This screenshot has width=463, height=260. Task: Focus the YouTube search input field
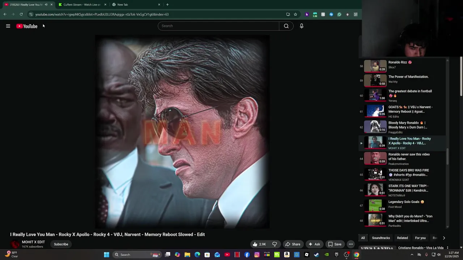218,26
